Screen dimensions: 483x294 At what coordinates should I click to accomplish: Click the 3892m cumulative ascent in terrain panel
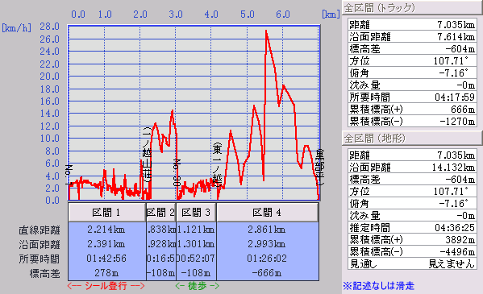(460, 240)
